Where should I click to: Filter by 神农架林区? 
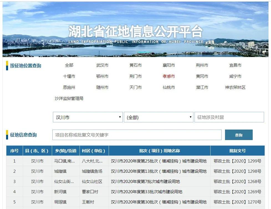(235, 87)
